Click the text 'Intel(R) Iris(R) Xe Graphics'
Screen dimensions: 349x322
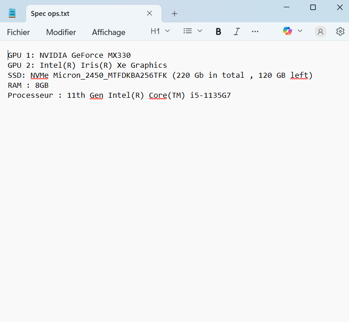103,65
